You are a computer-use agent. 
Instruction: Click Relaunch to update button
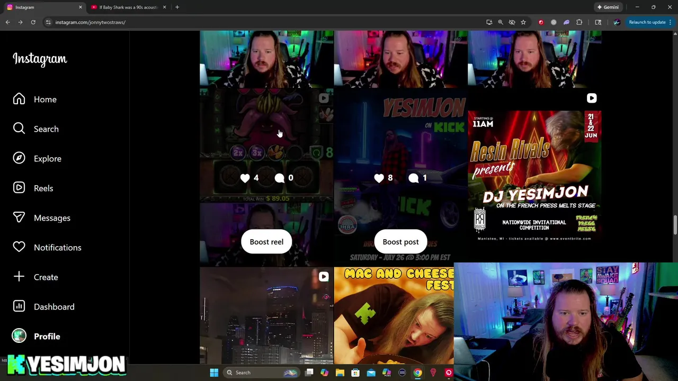coord(647,22)
